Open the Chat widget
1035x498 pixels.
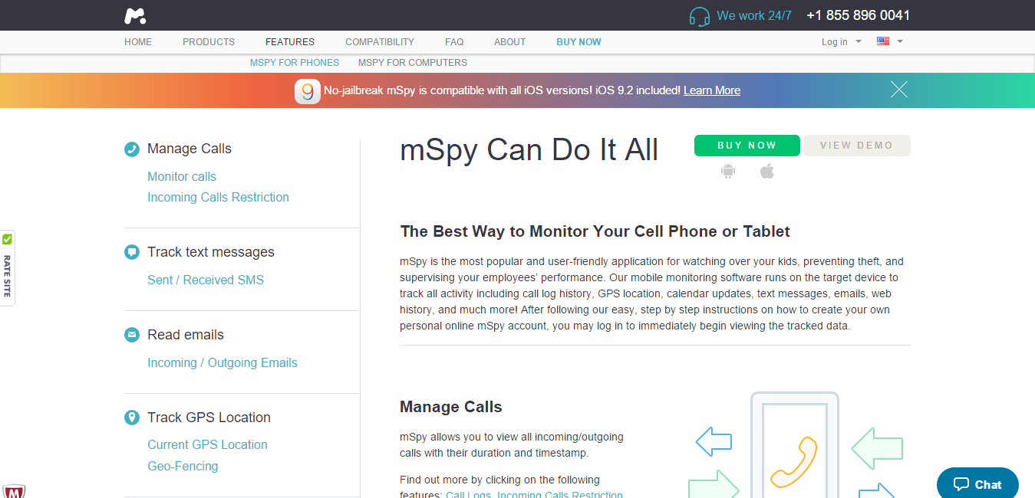click(x=977, y=483)
